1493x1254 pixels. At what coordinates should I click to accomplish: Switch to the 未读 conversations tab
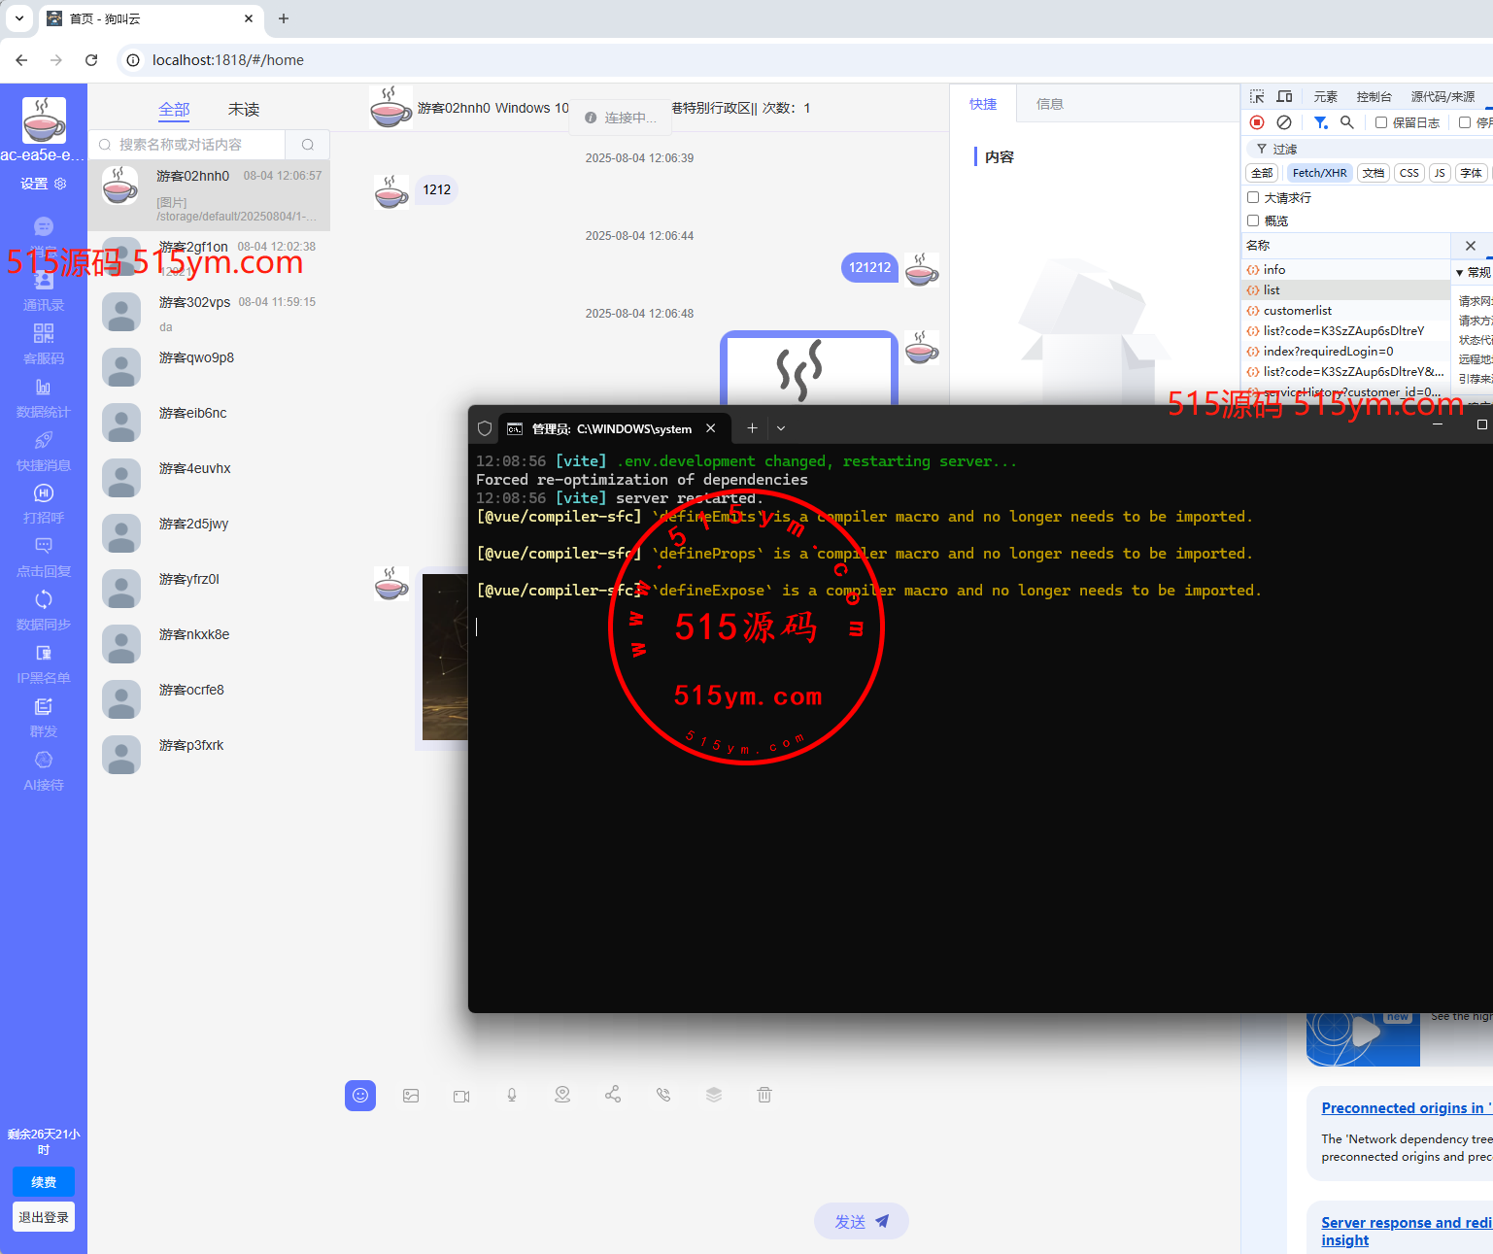coord(244,110)
